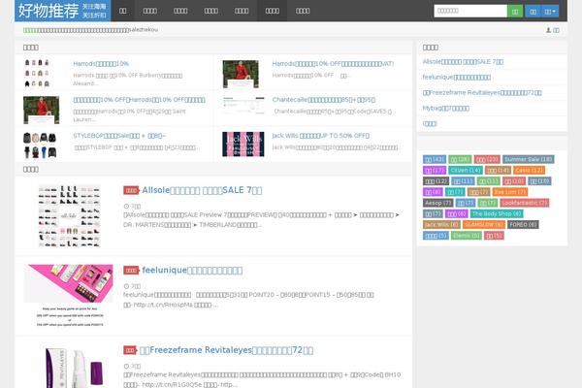Click the blue button left of the caret dropdown
The height and width of the screenshot is (388, 582).
click(x=533, y=11)
